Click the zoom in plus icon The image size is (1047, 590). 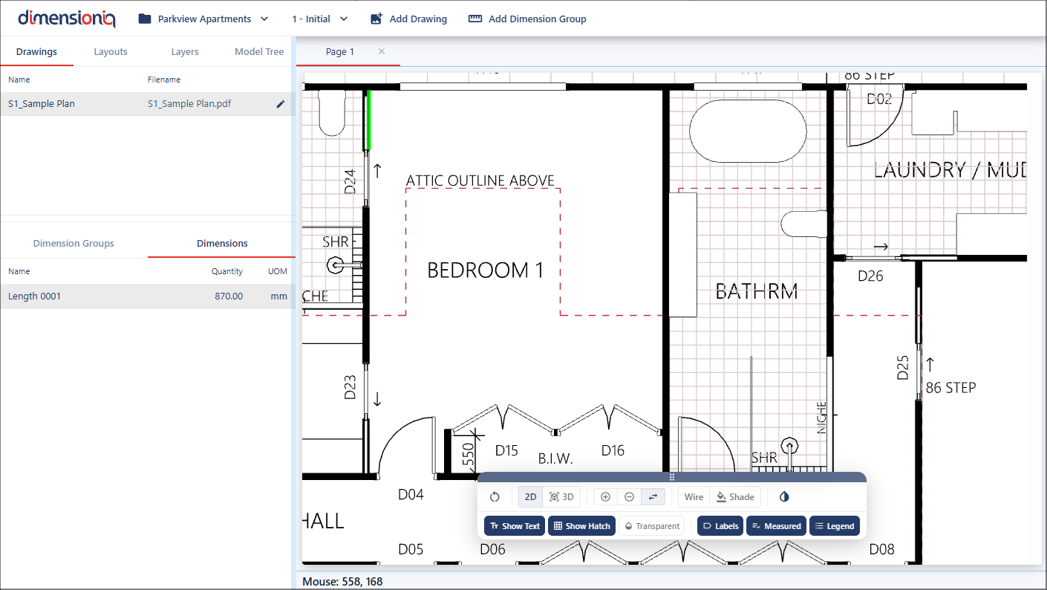605,497
